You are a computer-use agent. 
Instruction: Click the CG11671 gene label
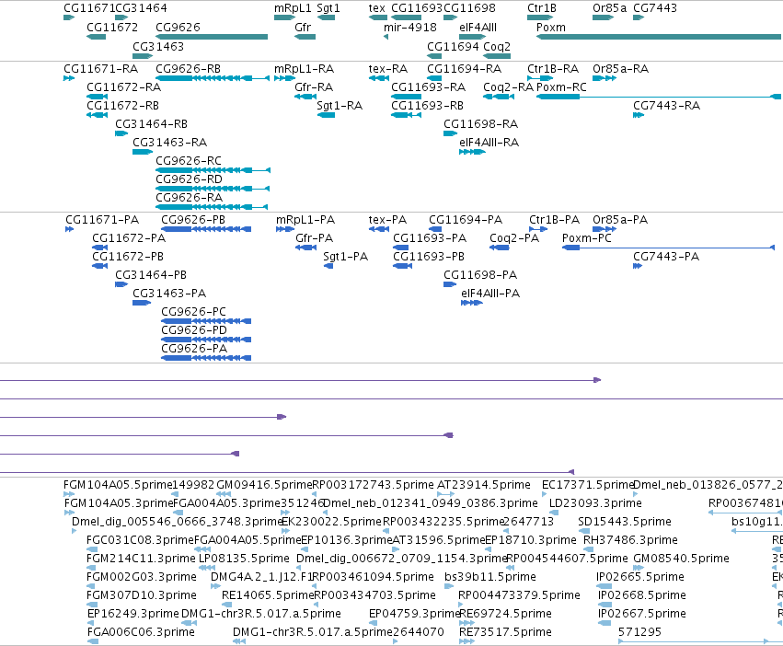point(89,8)
